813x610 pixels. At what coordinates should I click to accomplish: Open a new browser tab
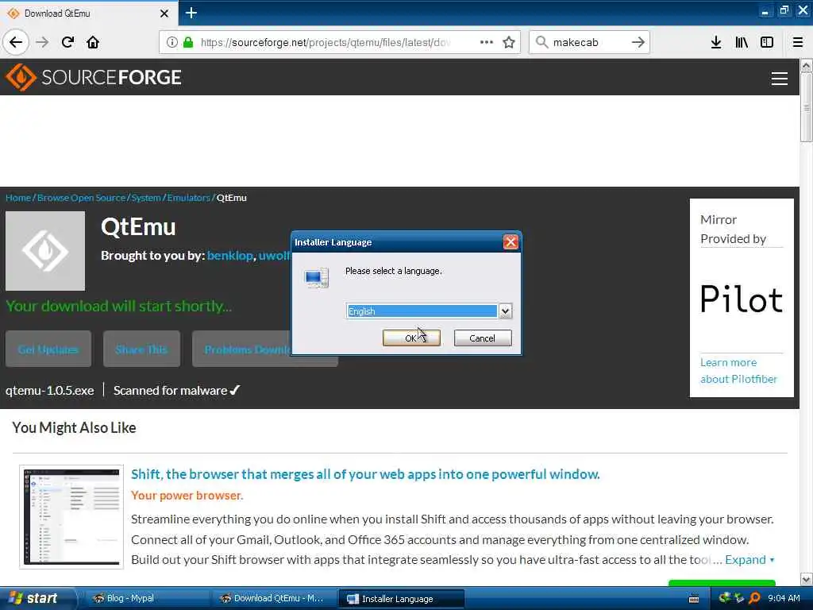[191, 13]
